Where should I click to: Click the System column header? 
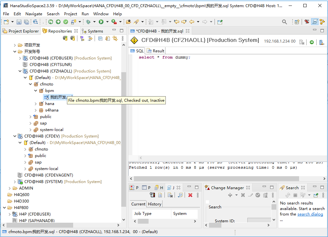click(185, 213)
